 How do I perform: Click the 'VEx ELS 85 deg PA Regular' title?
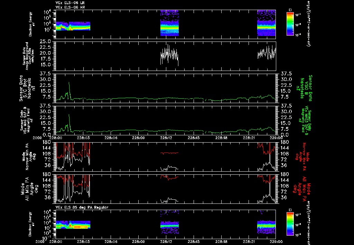pyautogui.click(x=82, y=207)
